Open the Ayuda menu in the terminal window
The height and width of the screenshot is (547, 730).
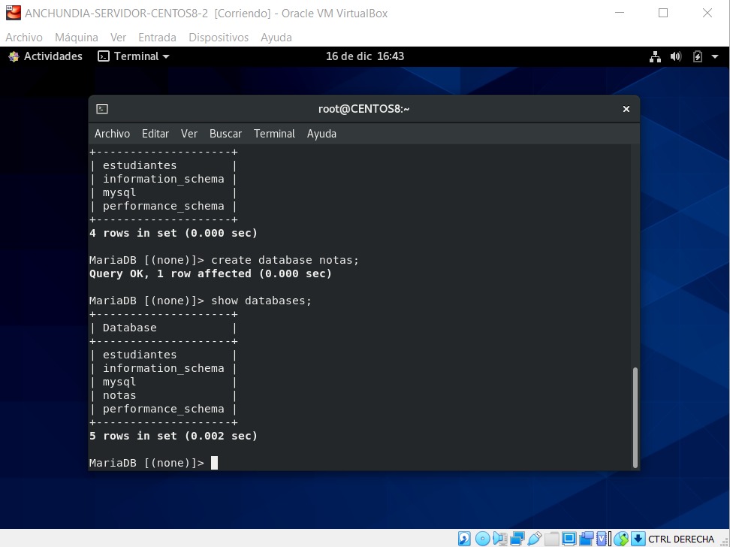coord(321,134)
